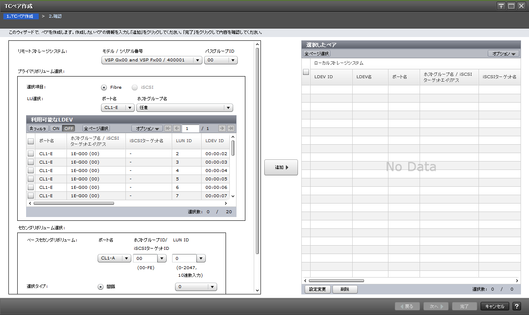Image resolution: width=529 pixels, height=315 pixels.
Task: Open help via the question mark icon
Action: [518, 306]
